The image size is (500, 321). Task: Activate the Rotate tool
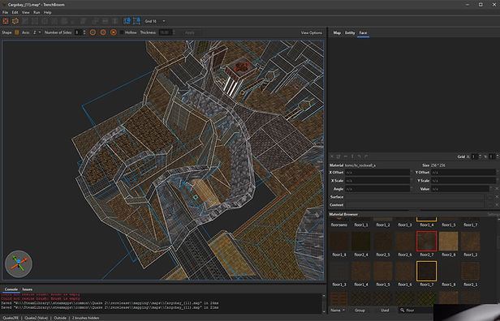click(64, 21)
